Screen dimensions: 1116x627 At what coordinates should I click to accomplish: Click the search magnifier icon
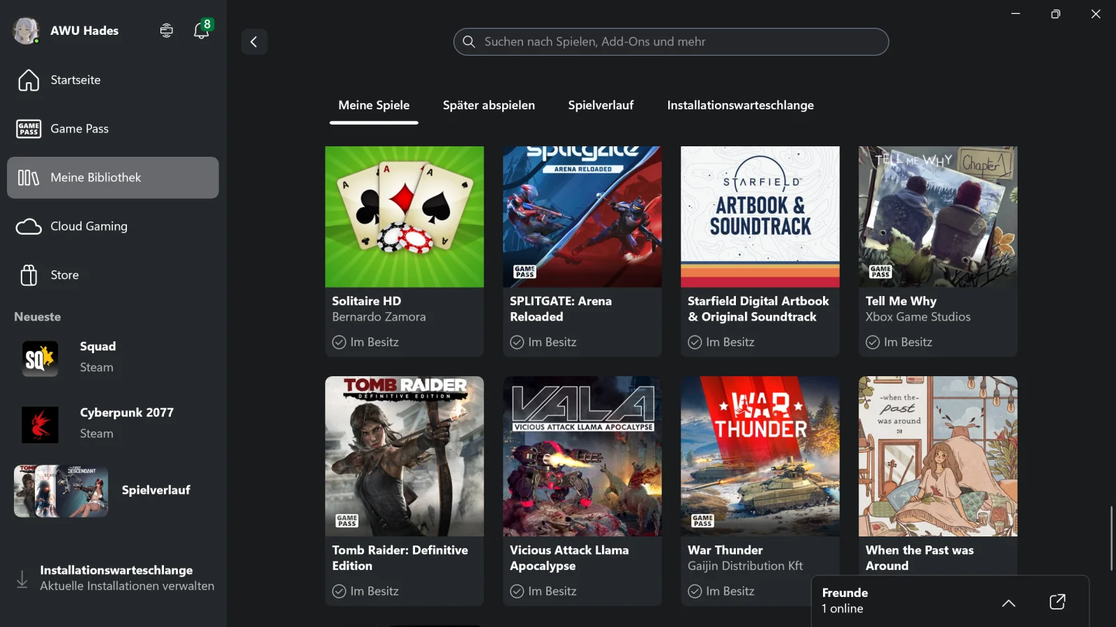click(469, 42)
